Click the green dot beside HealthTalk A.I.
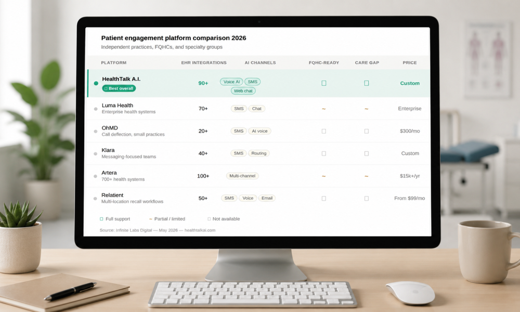The image size is (520, 312). (96, 83)
